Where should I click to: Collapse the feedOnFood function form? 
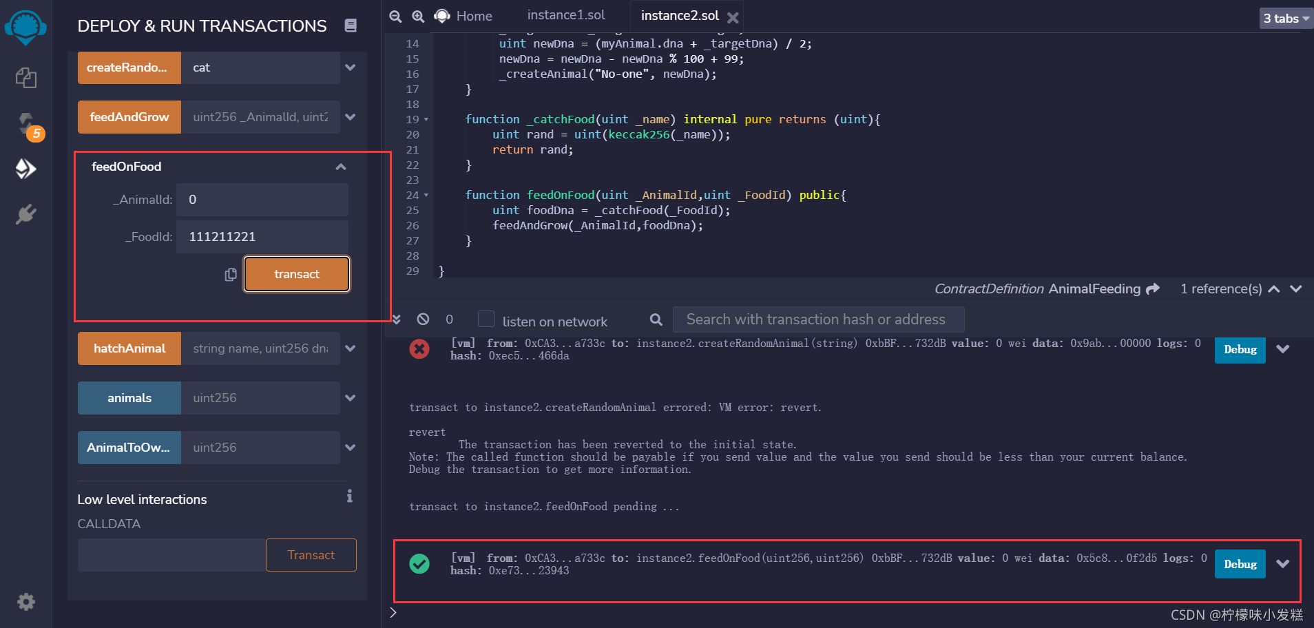tap(341, 167)
